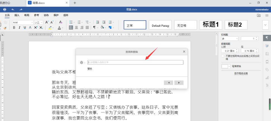The height and width of the screenshot is (121, 271).
Task: Insert a numbered list
Action: point(79,22)
